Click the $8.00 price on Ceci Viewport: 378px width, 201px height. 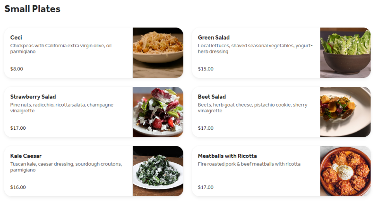(17, 69)
